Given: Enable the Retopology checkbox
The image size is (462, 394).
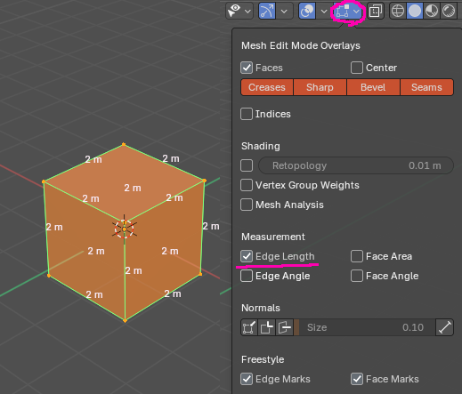Looking at the screenshot, I should click(x=247, y=165).
